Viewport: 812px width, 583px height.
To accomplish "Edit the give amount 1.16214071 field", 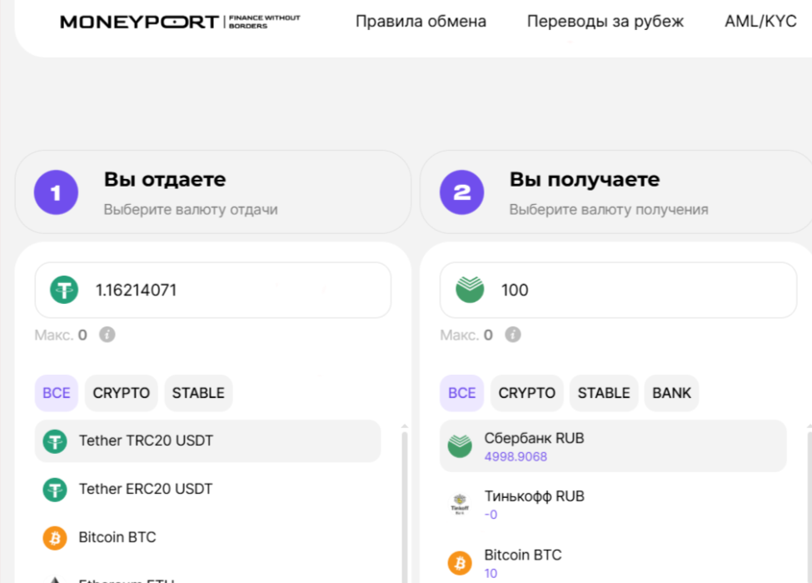I will point(213,290).
